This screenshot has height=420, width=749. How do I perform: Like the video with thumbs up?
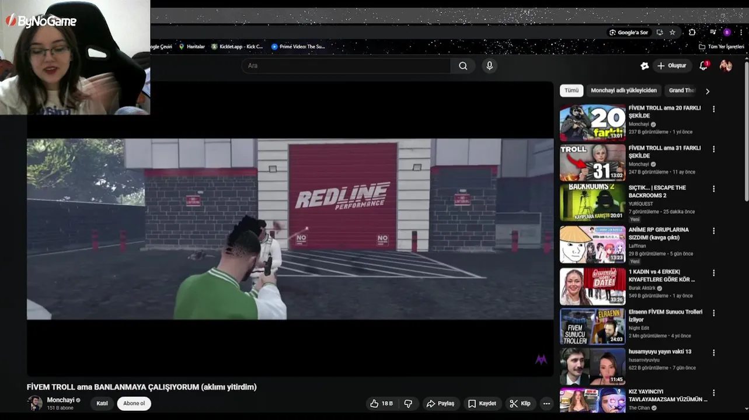click(x=381, y=404)
